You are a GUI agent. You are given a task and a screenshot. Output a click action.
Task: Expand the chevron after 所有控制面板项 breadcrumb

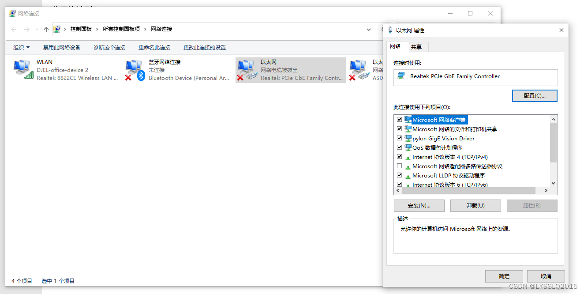click(x=145, y=29)
